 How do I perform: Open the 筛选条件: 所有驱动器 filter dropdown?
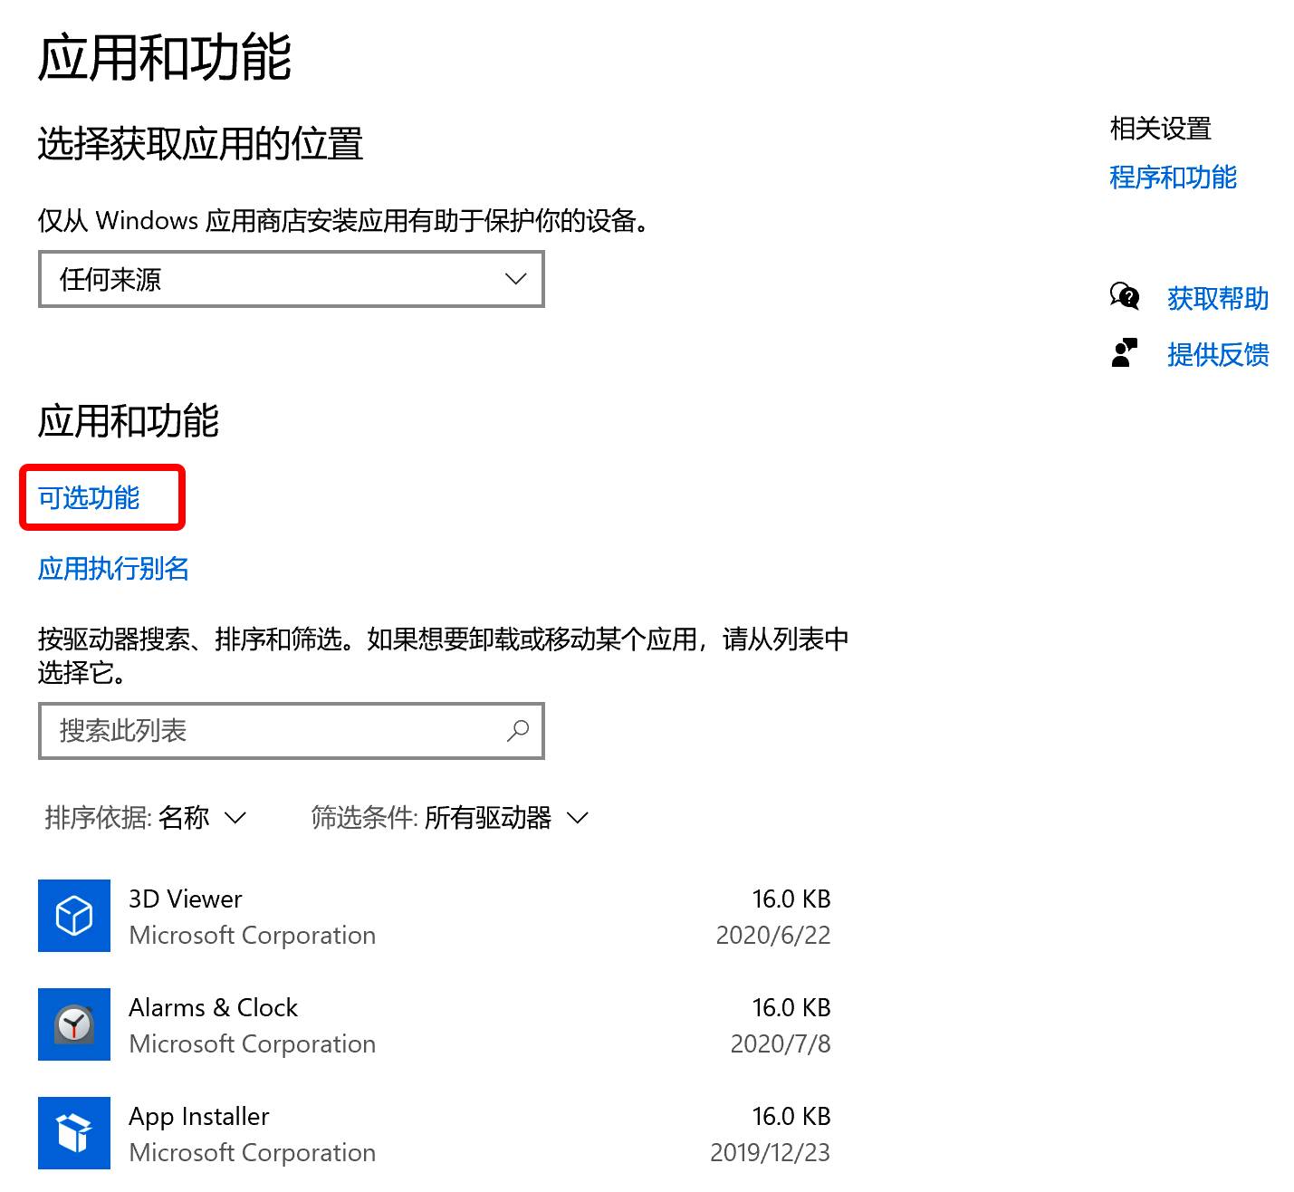coord(449,818)
